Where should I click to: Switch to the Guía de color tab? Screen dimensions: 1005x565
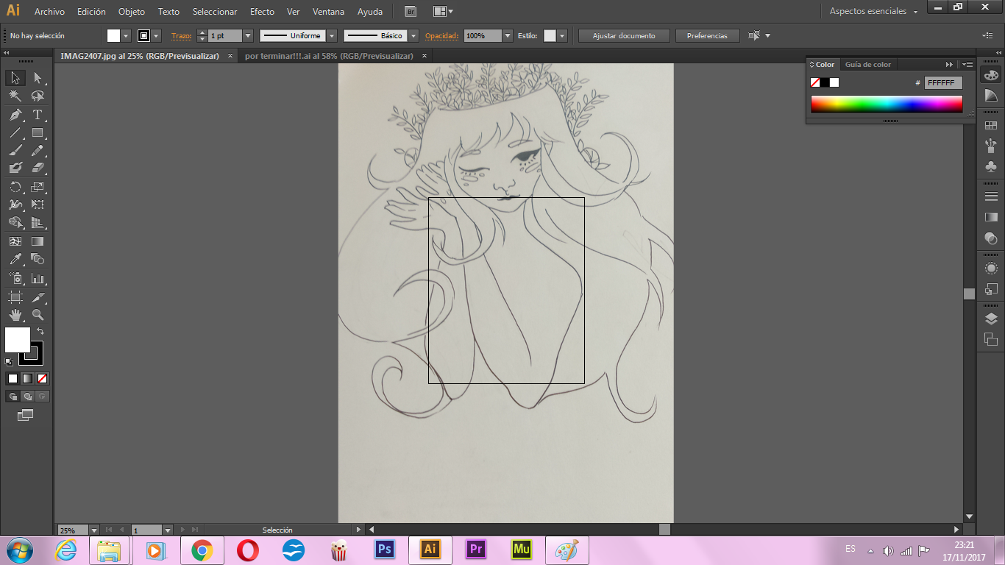(x=867, y=65)
